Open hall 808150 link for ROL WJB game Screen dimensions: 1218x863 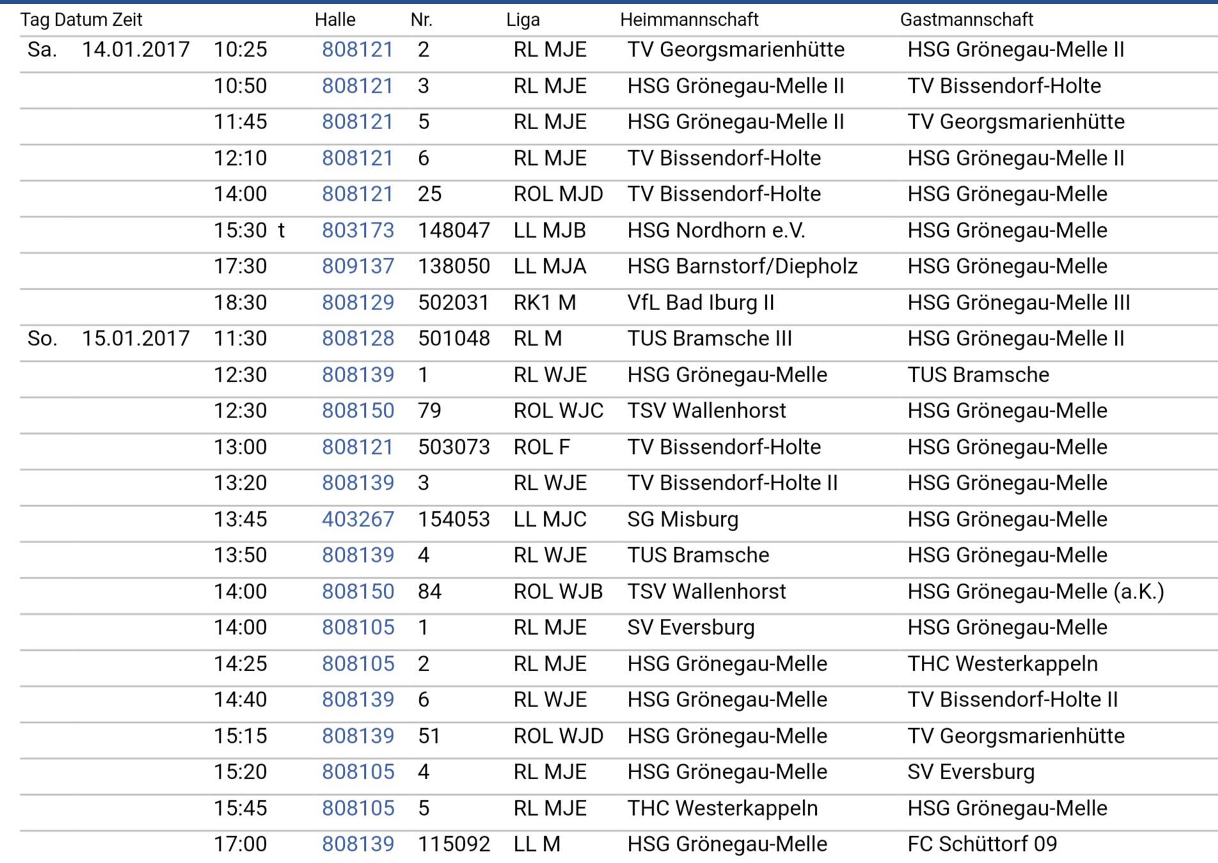coord(358,591)
